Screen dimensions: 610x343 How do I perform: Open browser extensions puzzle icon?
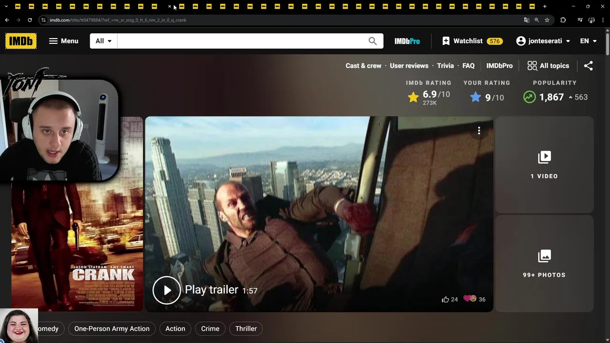click(x=563, y=20)
